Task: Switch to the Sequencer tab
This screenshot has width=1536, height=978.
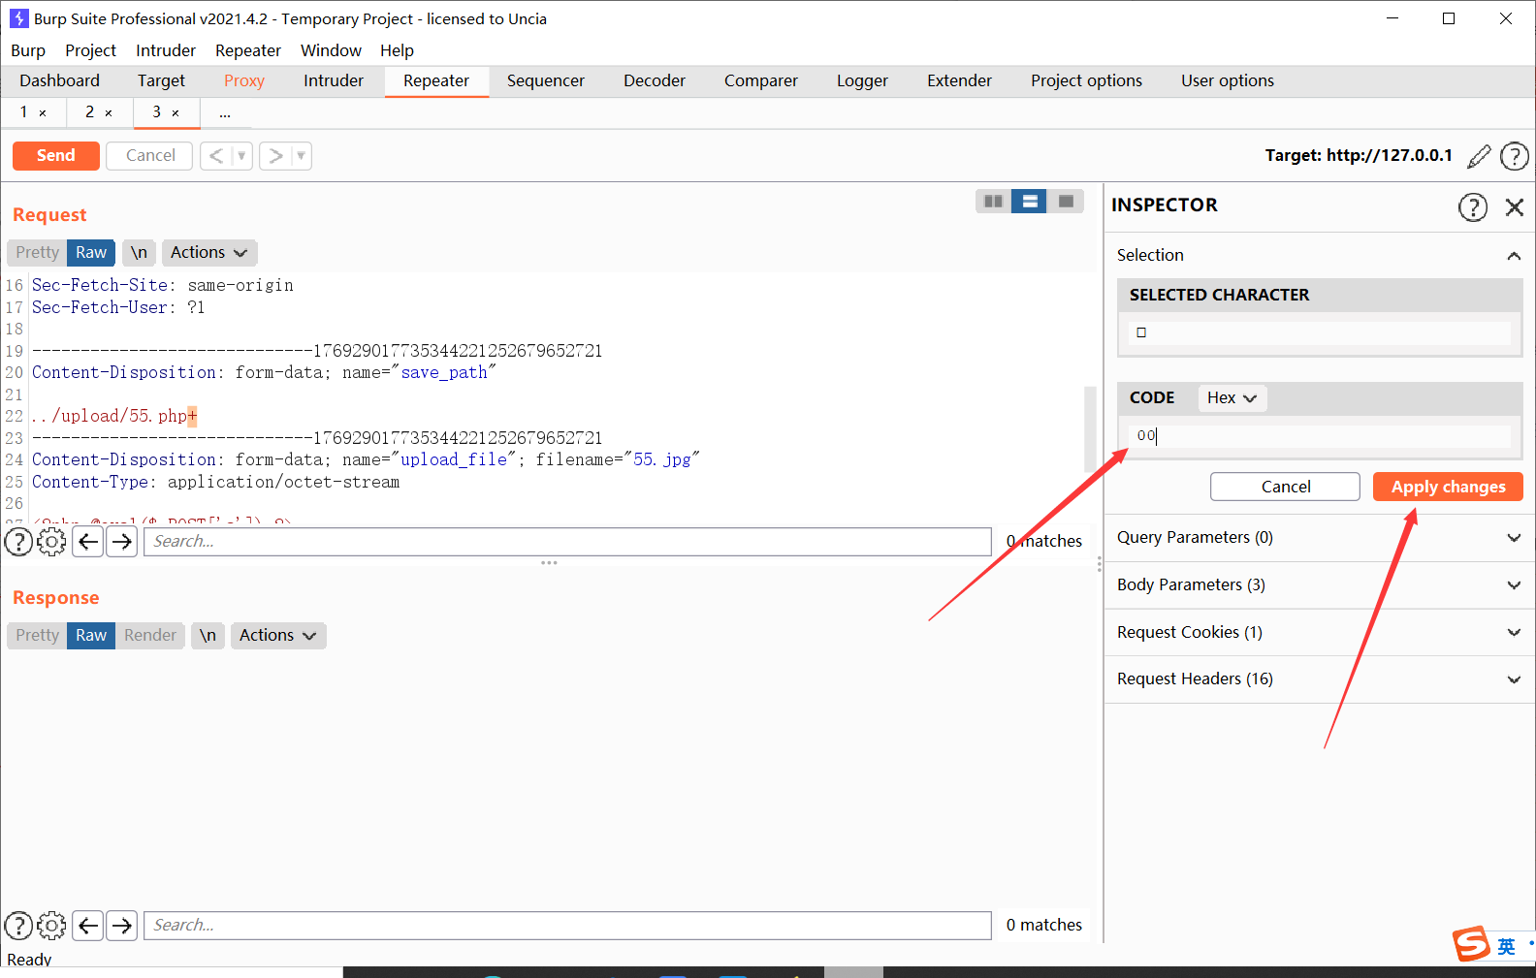Action: (x=546, y=80)
